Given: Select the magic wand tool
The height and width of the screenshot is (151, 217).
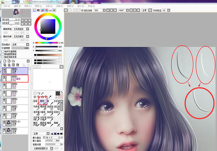Looking at the screenshot, I should [x=42, y=93].
